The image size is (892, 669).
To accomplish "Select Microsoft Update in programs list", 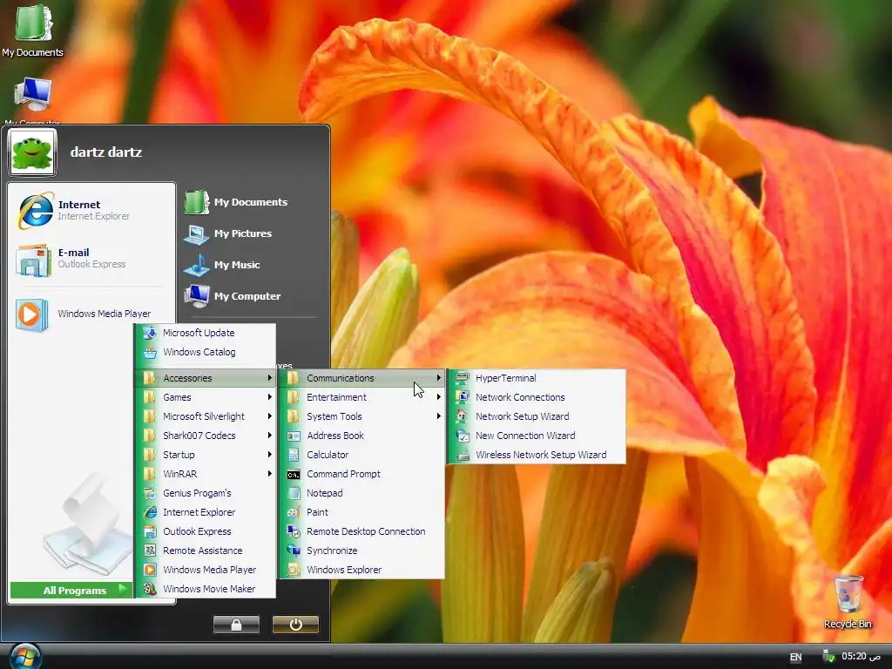I will tap(206, 333).
